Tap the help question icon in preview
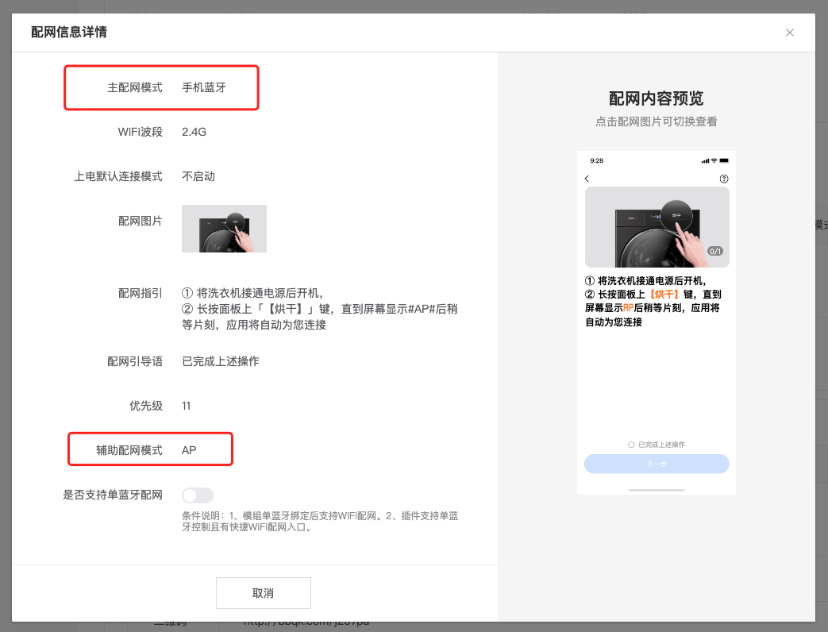This screenshot has height=632, width=828. click(x=723, y=179)
